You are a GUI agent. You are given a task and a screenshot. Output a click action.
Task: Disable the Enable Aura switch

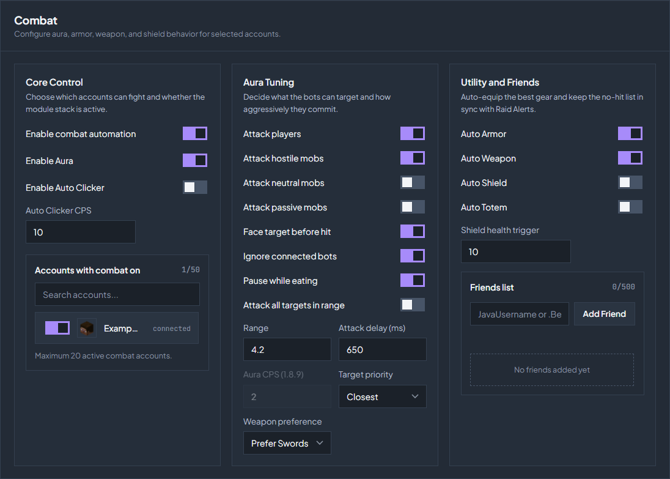(195, 160)
